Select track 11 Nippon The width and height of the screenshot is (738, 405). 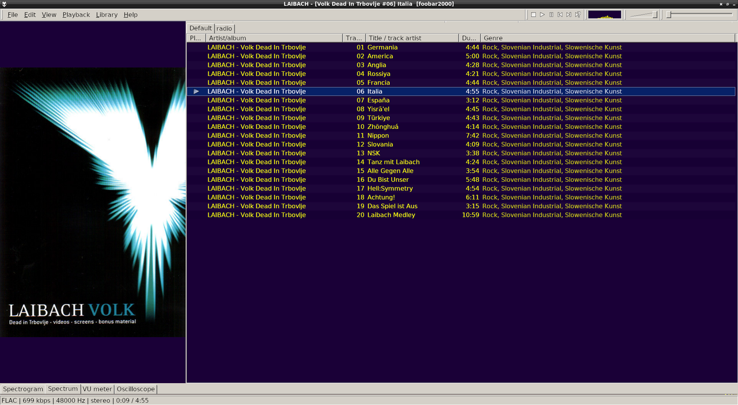[x=461, y=136]
